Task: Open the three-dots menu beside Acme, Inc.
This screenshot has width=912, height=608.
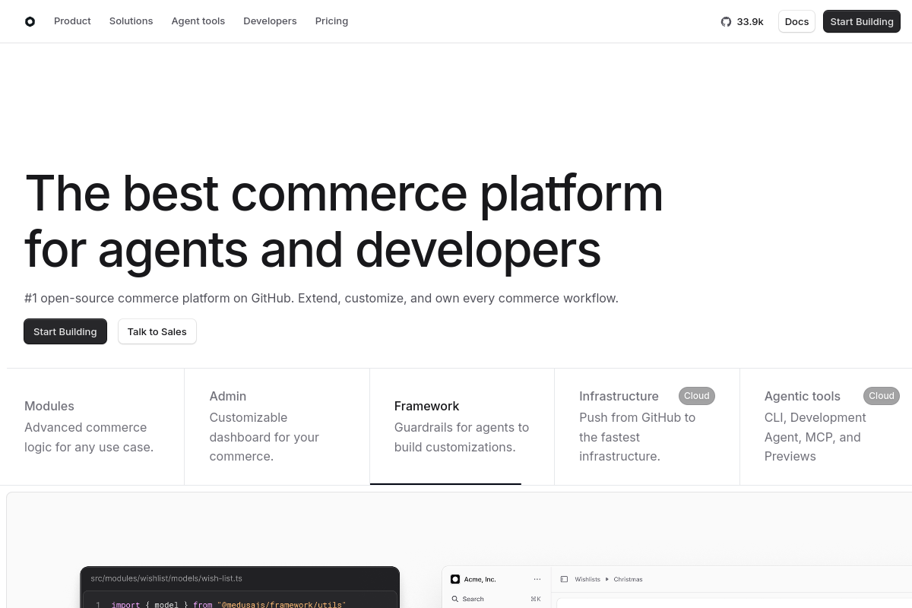Action: [537, 579]
